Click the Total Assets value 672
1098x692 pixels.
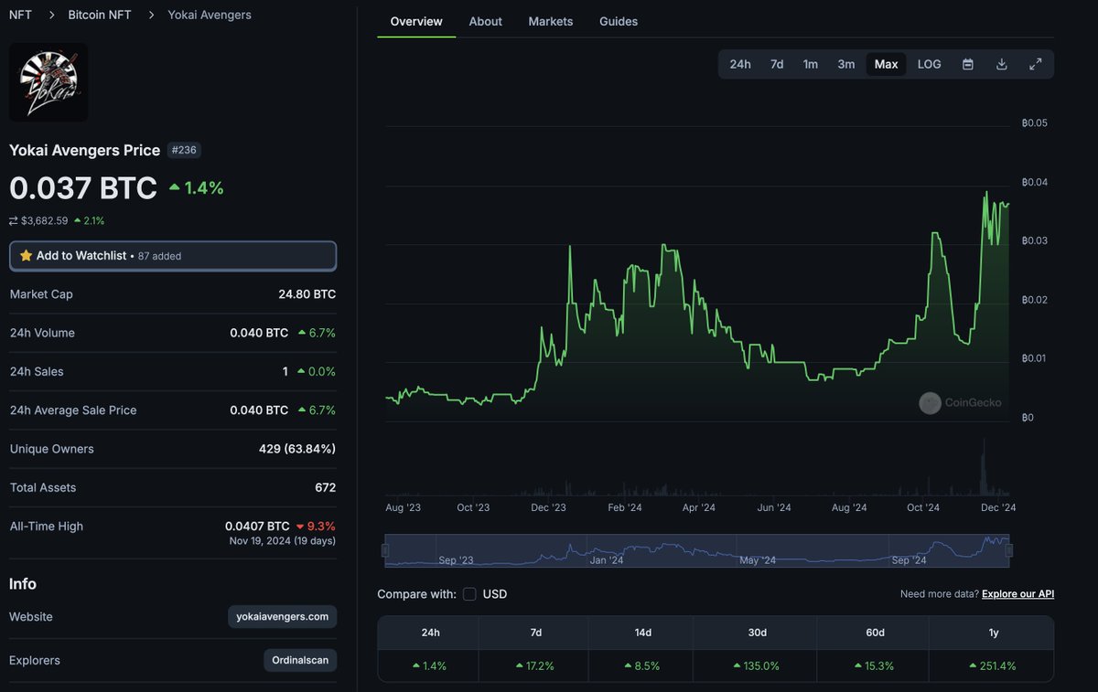[x=325, y=487]
